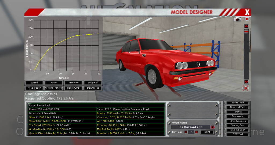Close the Model Designer window
This screenshot has width=275, height=145.
pyautogui.click(x=247, y=12)
